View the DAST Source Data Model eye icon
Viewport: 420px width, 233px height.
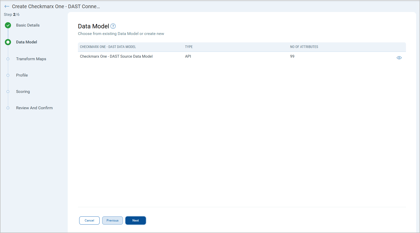tap(399, 58)
